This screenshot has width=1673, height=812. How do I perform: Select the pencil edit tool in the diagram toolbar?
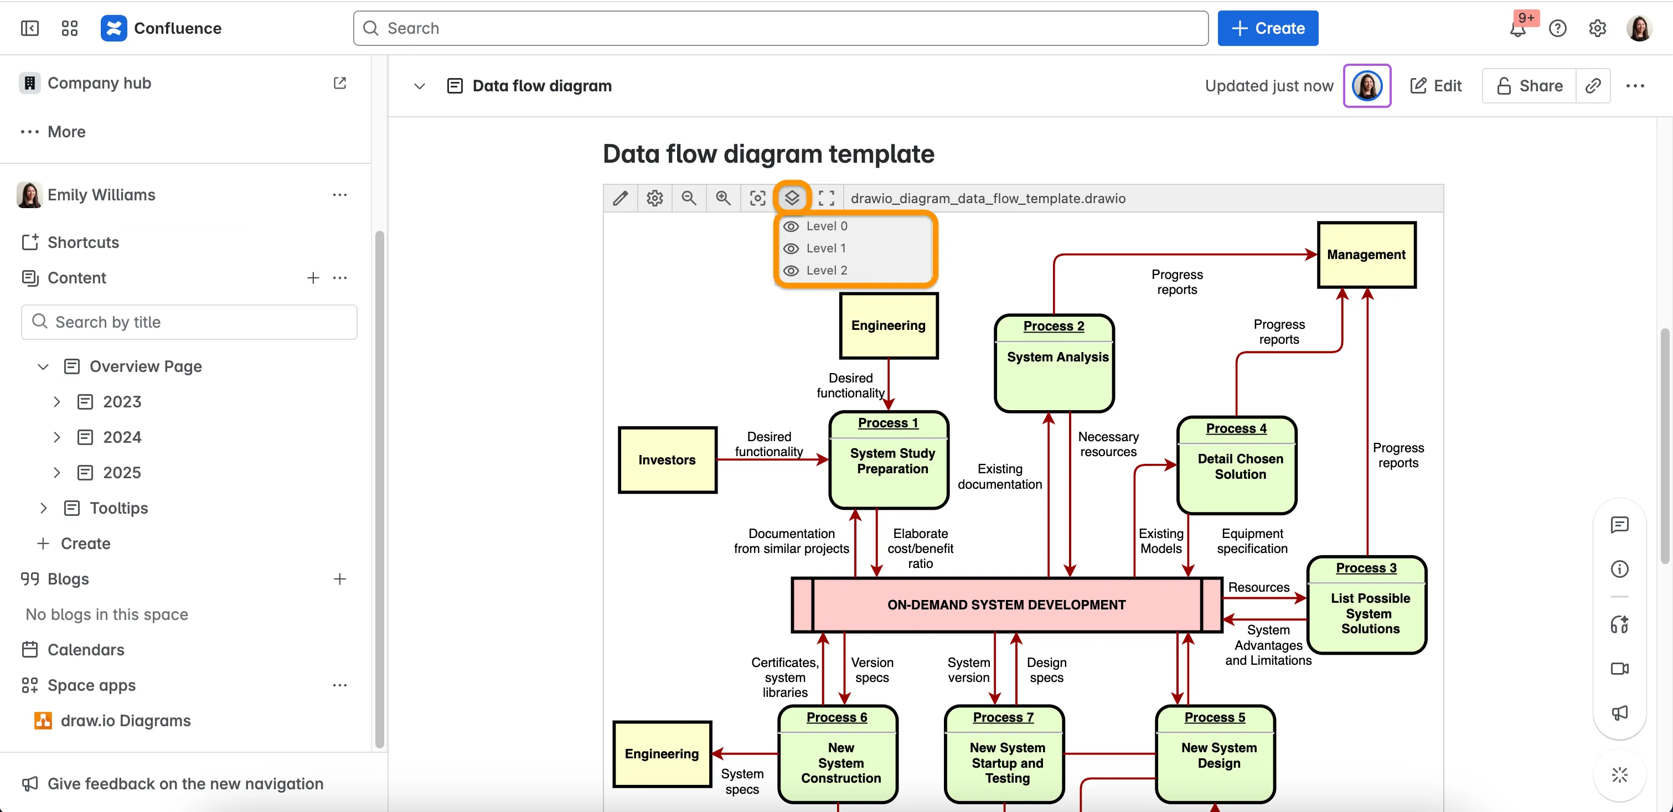620,198
